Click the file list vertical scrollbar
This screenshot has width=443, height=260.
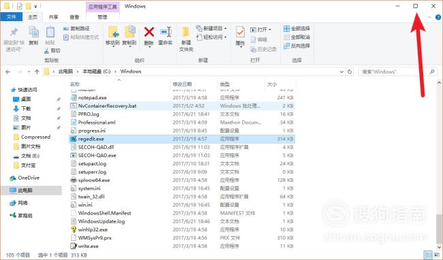(x=439, y=229)
